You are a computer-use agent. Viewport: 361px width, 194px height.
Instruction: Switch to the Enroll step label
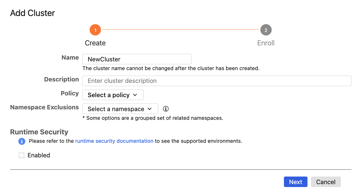coord(266,43)
